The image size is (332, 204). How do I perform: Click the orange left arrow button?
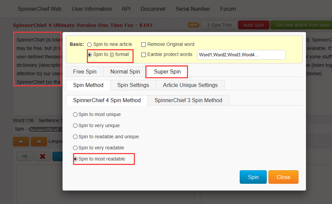[x=21, y=142]
